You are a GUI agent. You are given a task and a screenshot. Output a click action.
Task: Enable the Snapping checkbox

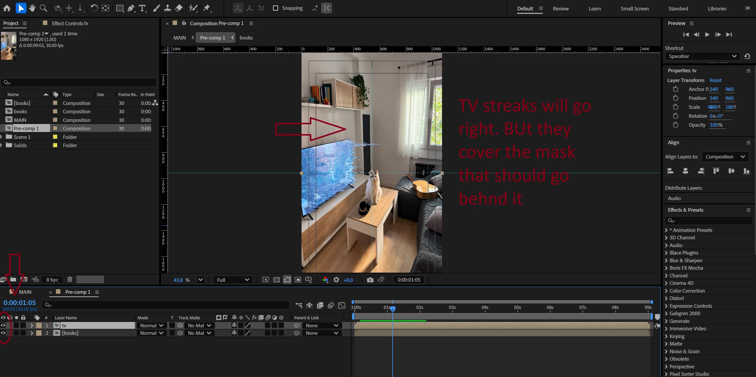coord(276,8)
